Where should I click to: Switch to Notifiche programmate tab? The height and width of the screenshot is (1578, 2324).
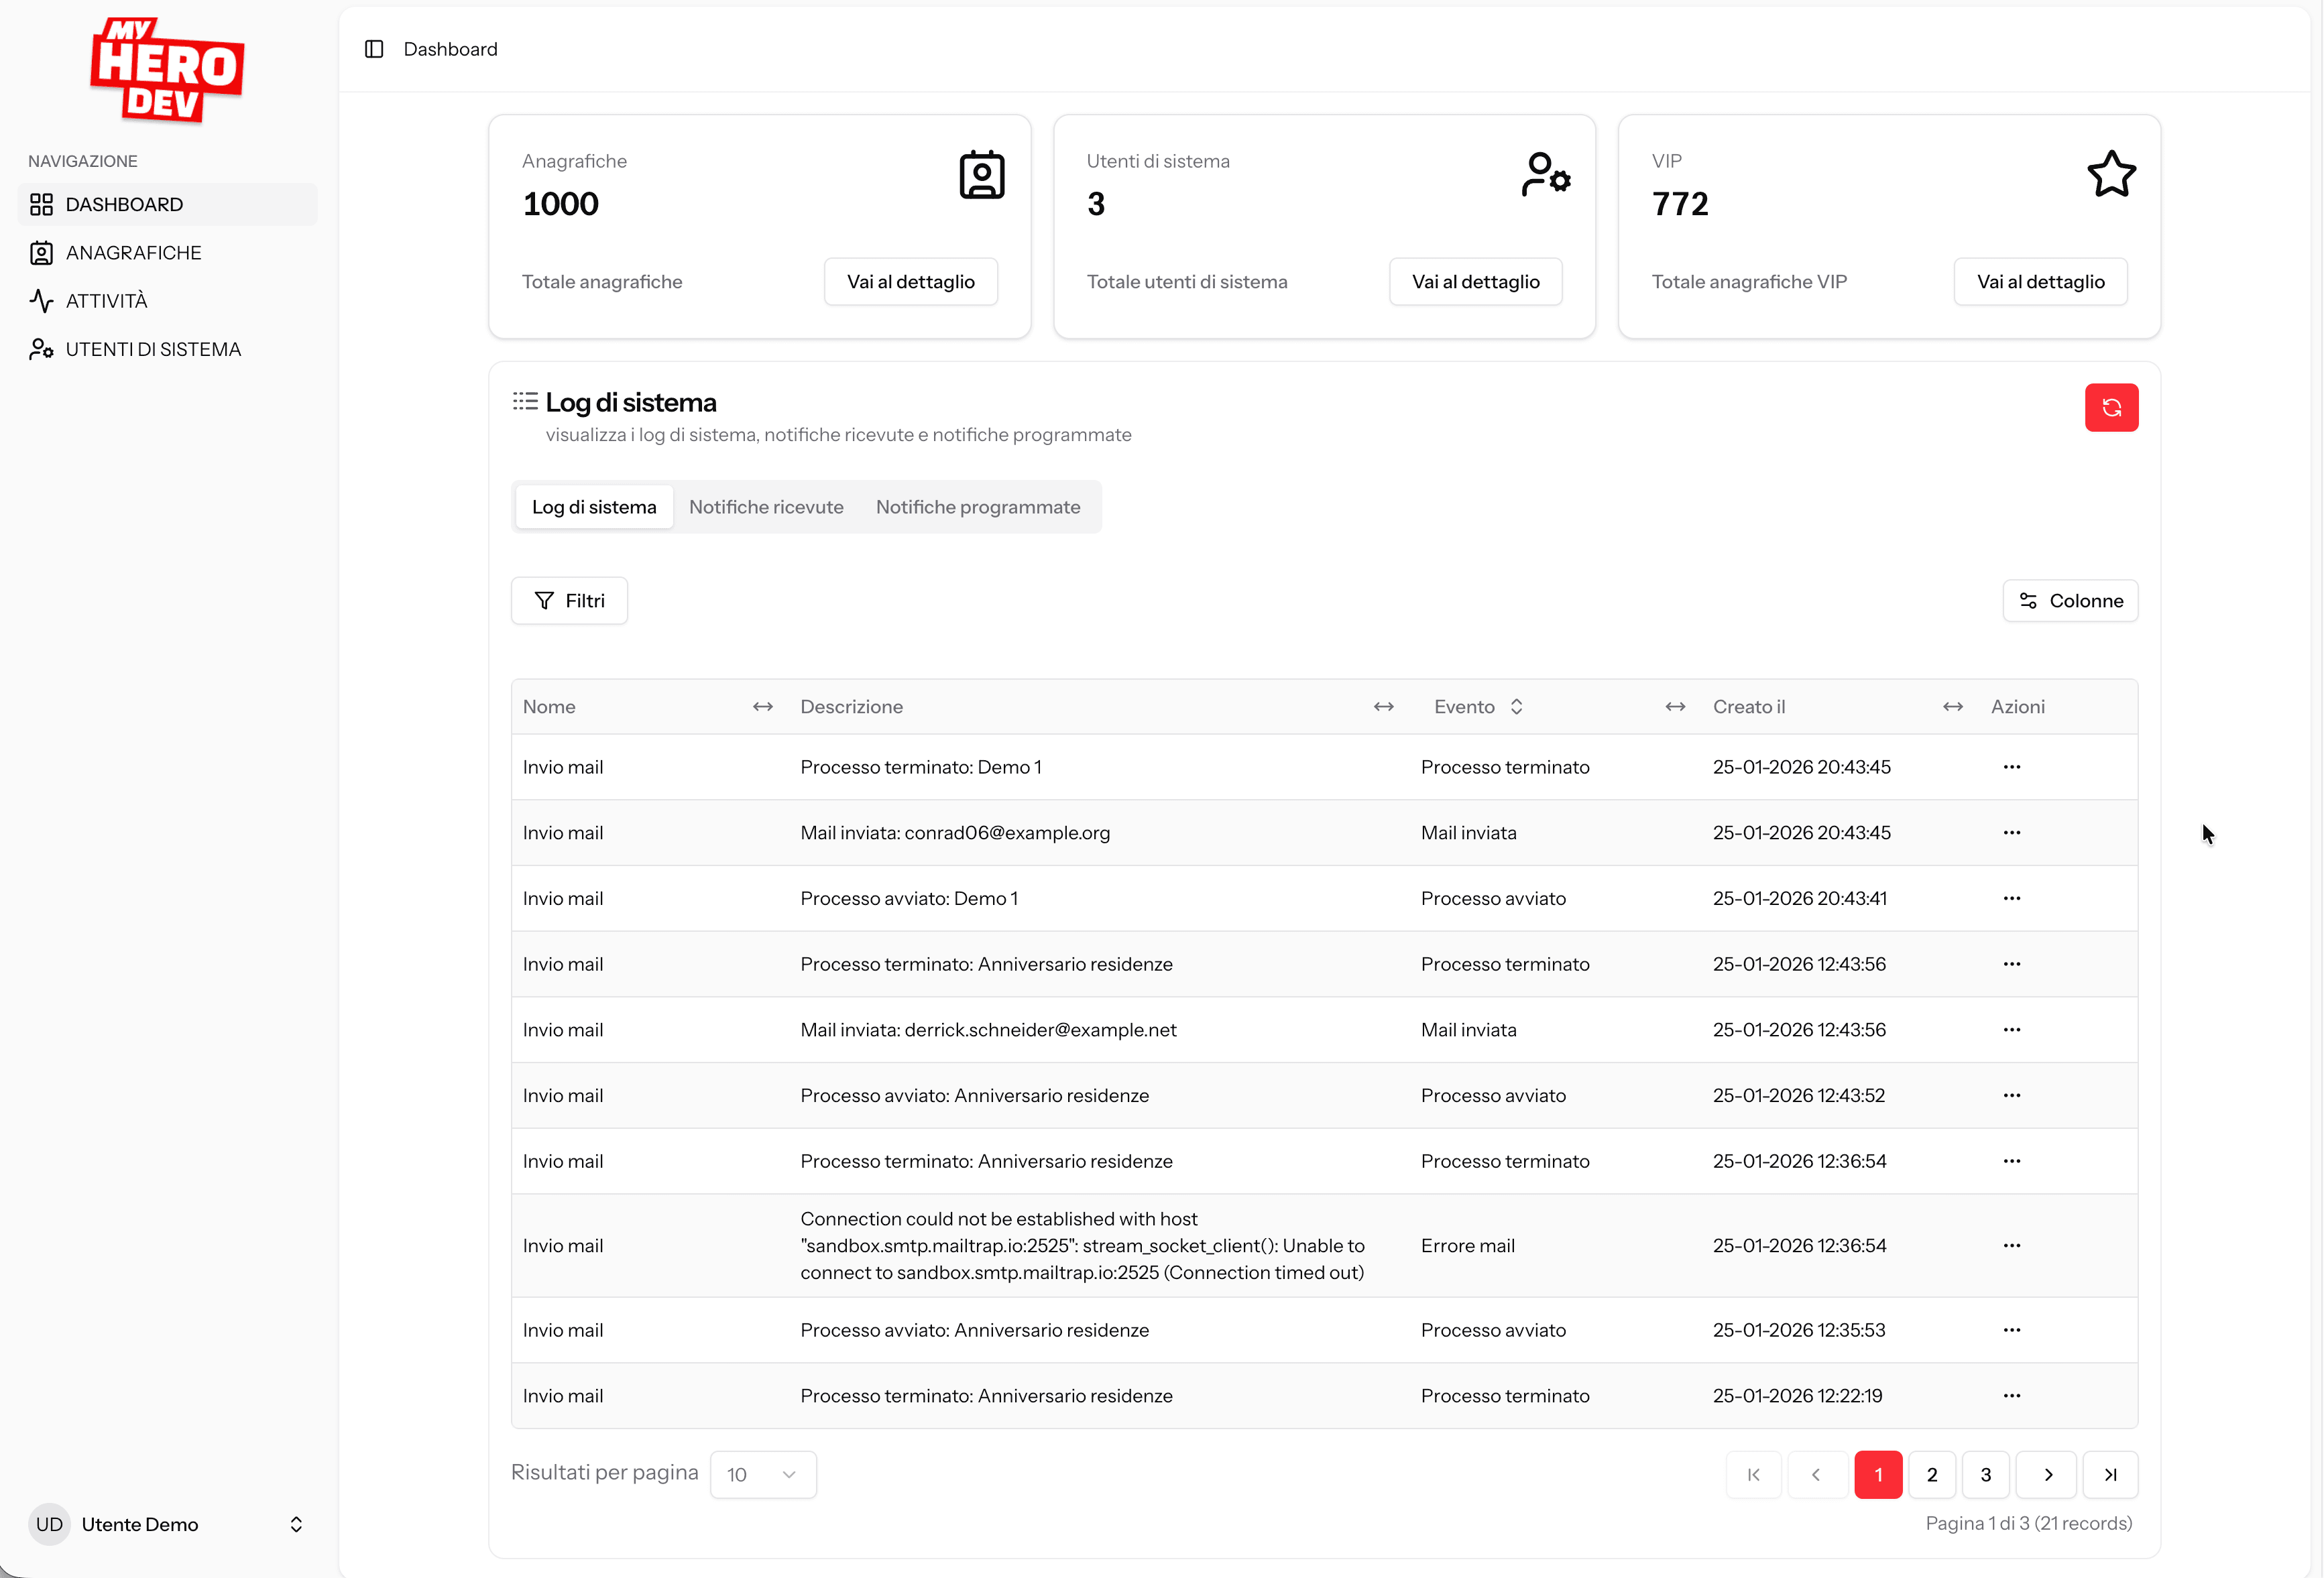pyautogui.click(x=978, y=507)
